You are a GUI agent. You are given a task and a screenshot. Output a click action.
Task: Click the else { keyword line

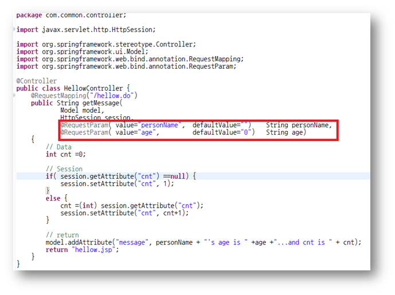[56, 198]
